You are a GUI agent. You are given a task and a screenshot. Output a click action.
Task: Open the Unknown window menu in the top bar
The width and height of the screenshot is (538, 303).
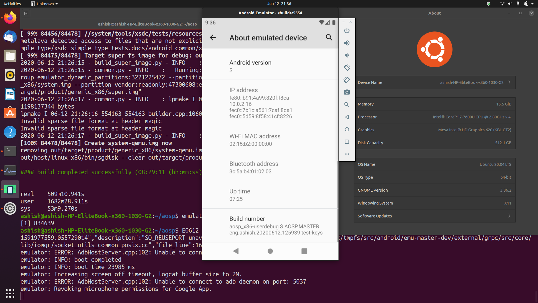point(44,4)
